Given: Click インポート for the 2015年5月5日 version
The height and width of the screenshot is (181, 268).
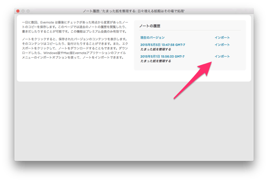Looking at the screenshot, I should pyautogui.click(x=222, y=45).
